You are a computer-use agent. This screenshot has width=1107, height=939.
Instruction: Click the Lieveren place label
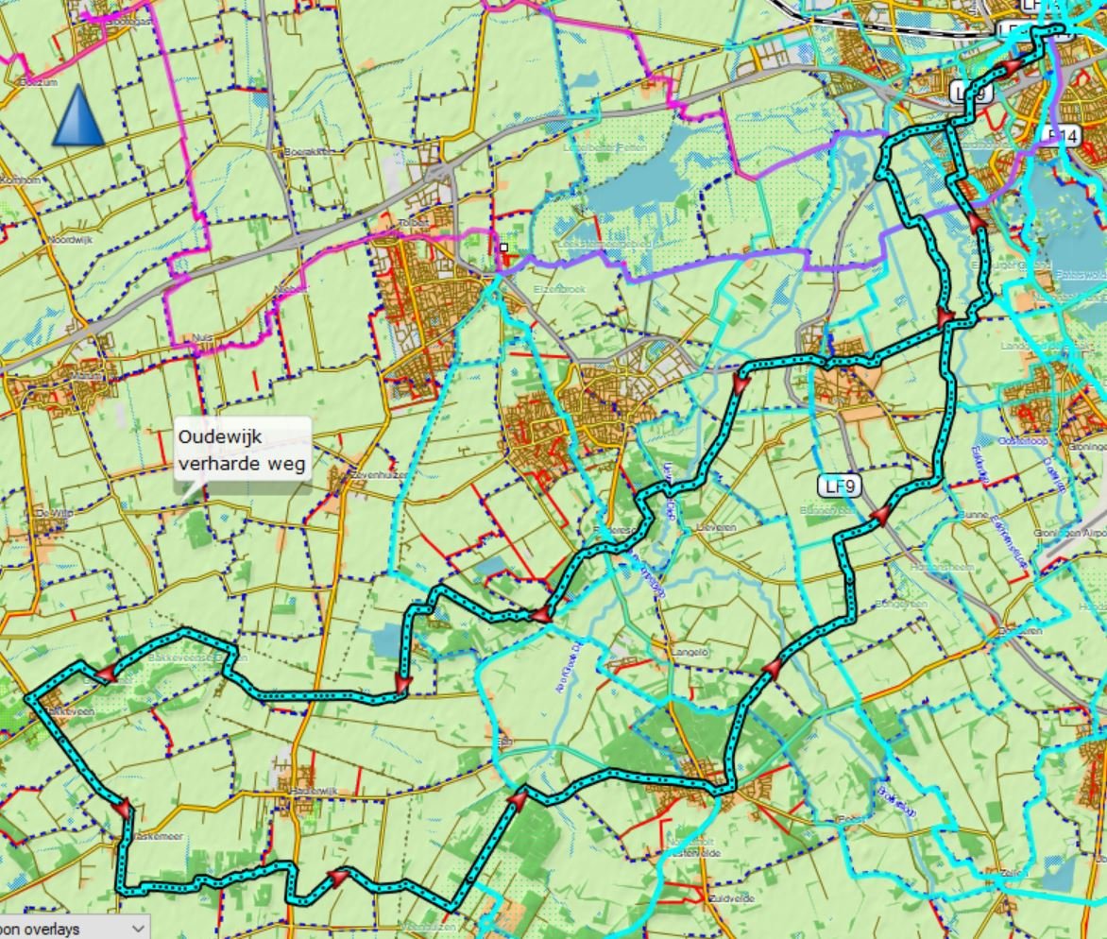[718, 529]
